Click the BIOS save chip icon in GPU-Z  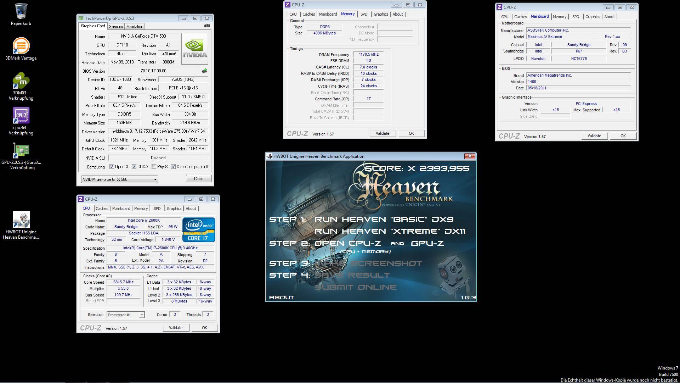[204, 71]
